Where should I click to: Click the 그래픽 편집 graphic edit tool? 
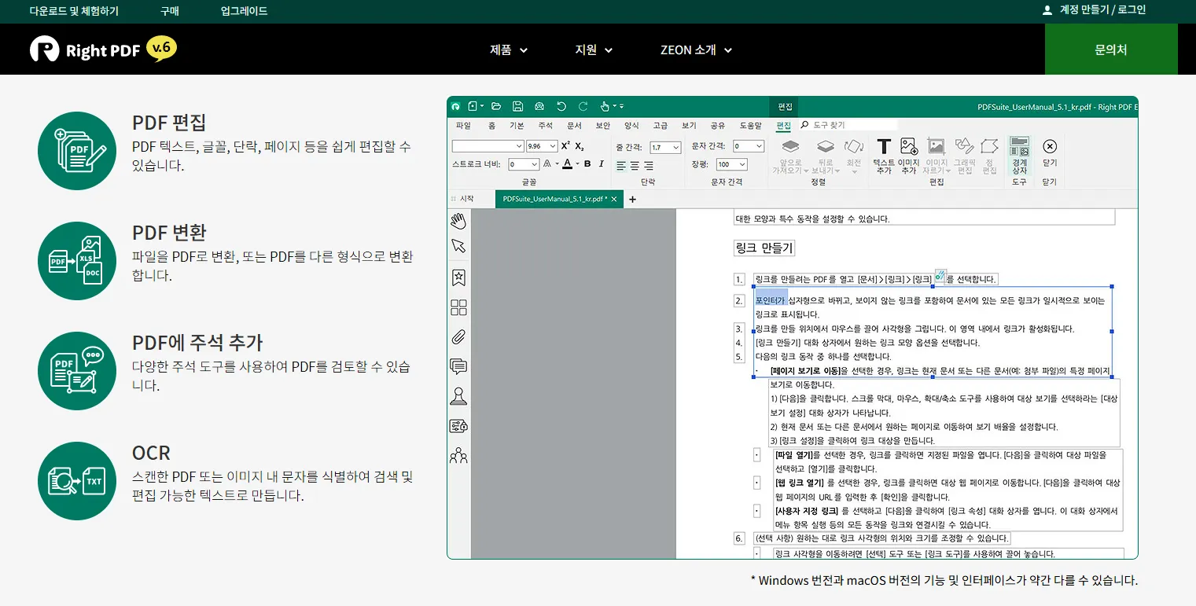point(964,156)
